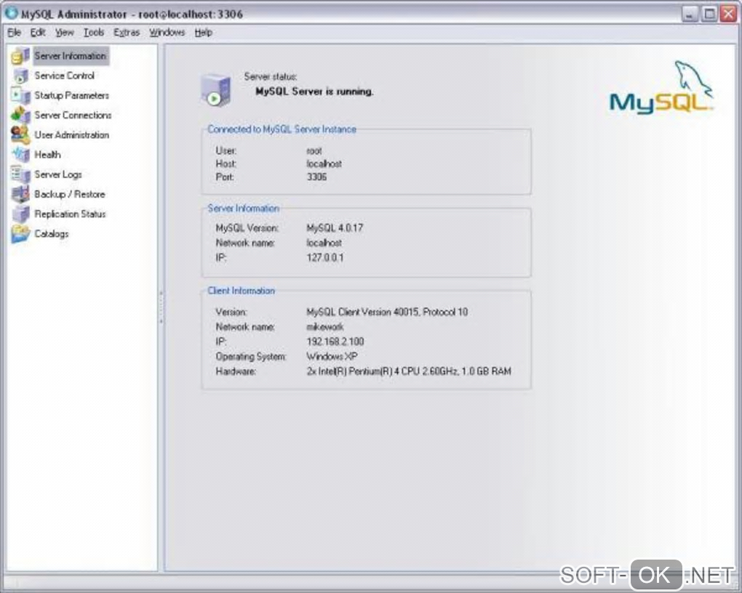742x593 pixels.
Task: Click the Health monitor sidebar icon
Action: tap(20, 155)
